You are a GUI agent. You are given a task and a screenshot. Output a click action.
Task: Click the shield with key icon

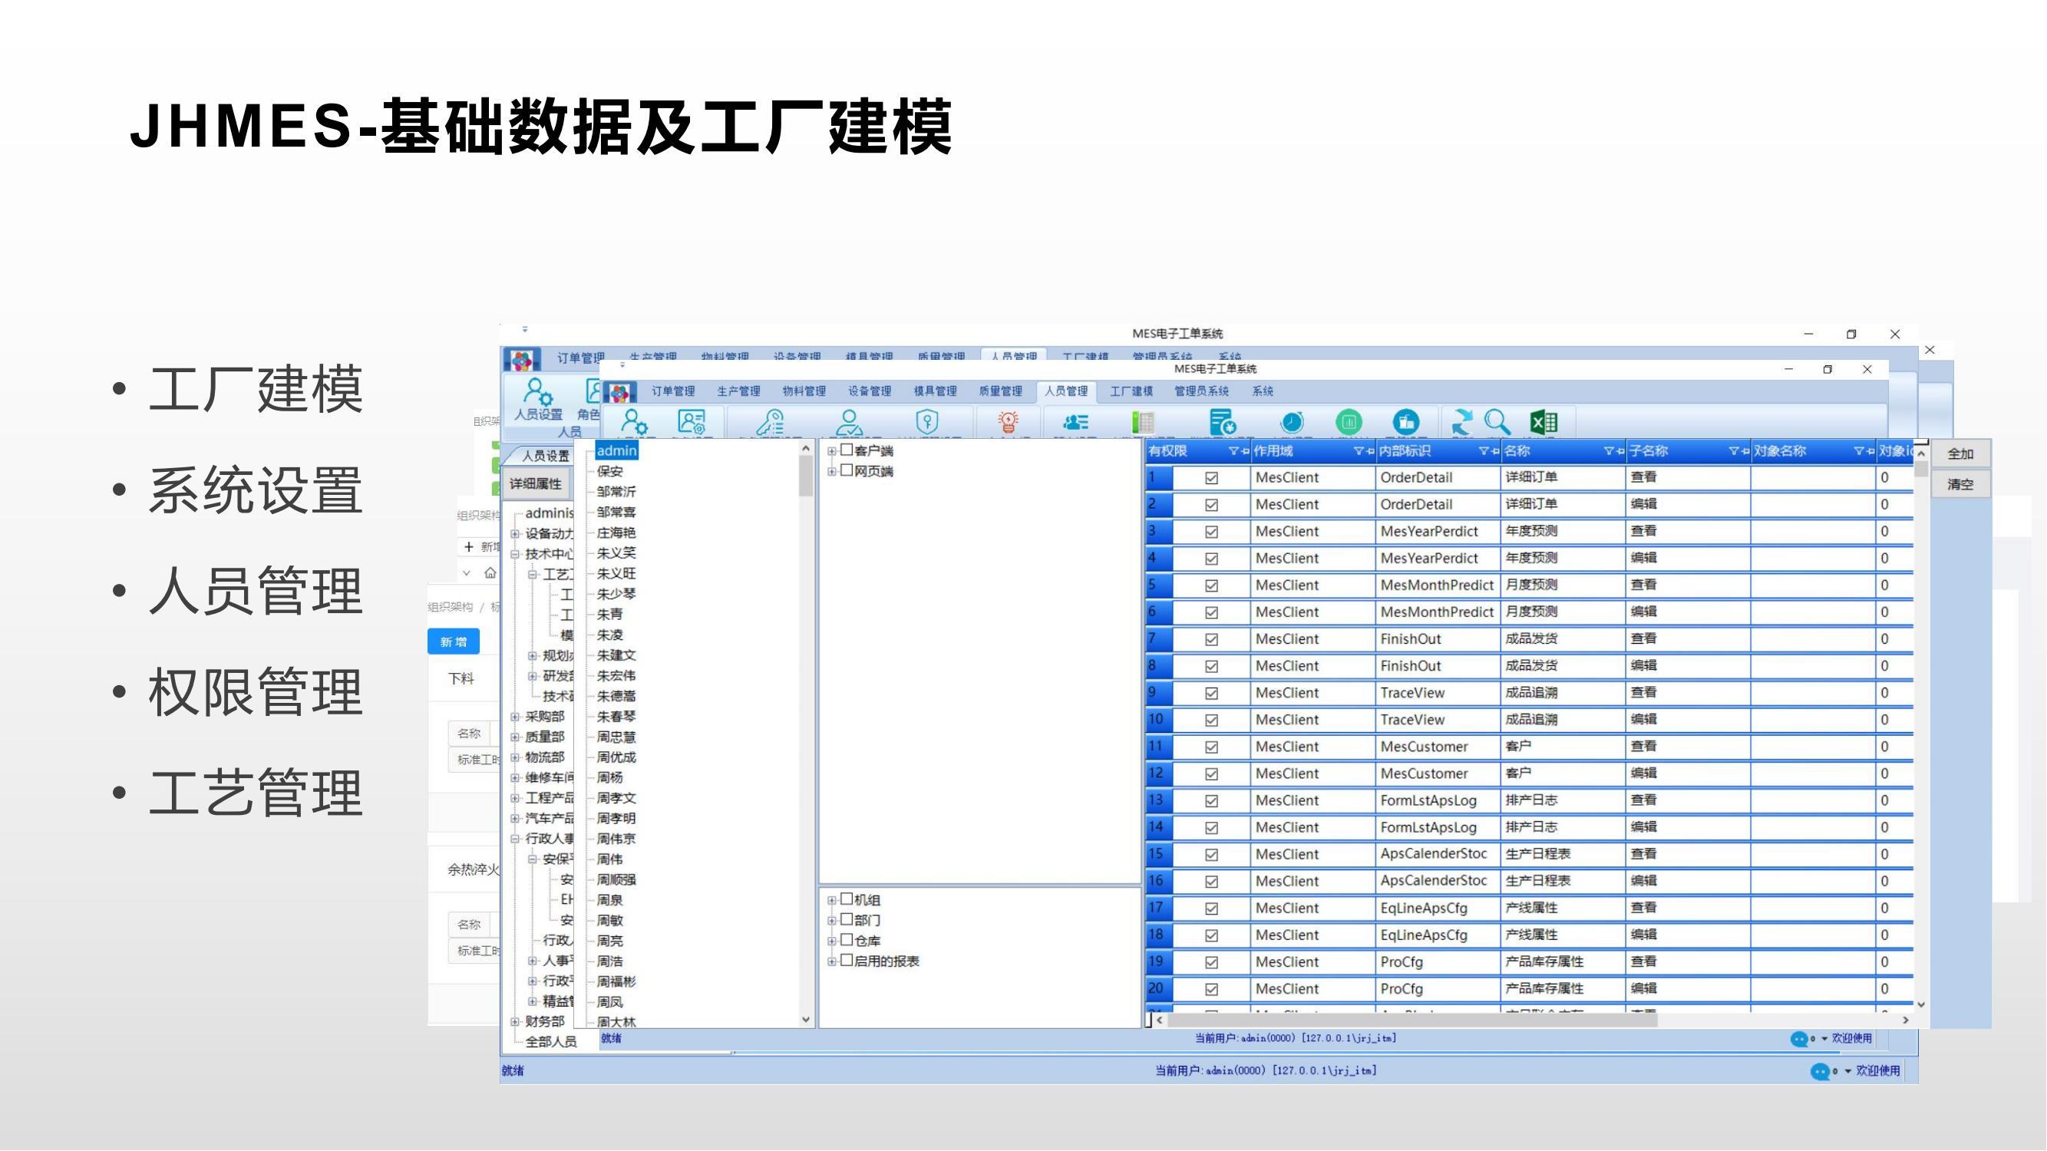[926, 422]
